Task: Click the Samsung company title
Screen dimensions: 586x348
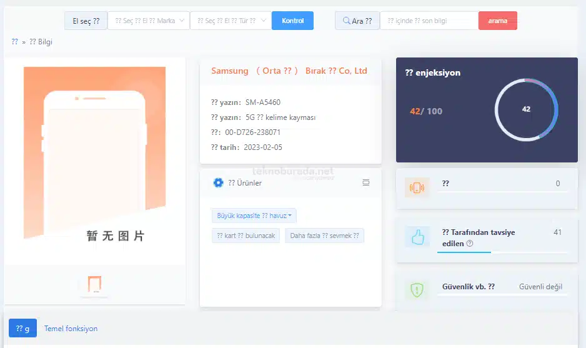Action: pyautogui.click(x=289, y=71)
